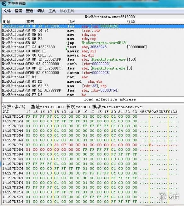Open the 工具 menu
The image size is (184, 206).
(52, 11)
